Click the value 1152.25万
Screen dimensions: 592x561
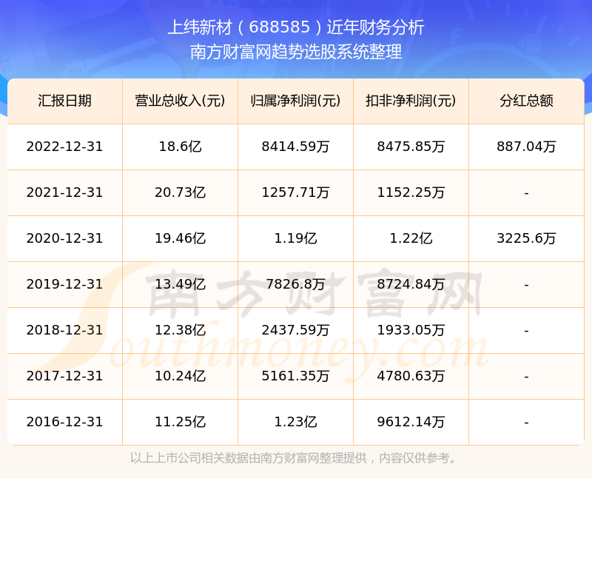411,192
